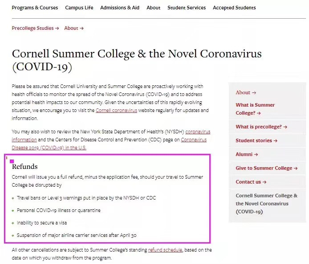Select the current COVID-19 page sidebar item
This screenshot has height=264, width=309.
point(266,204)
